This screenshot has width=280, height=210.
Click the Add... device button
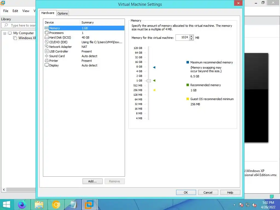click(92, 181)
